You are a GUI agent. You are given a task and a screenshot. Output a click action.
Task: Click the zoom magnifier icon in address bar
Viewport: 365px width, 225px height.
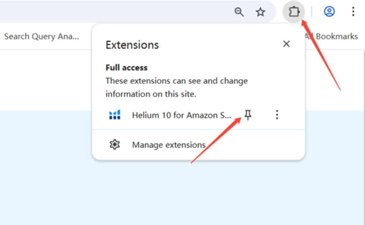(239, 12)
